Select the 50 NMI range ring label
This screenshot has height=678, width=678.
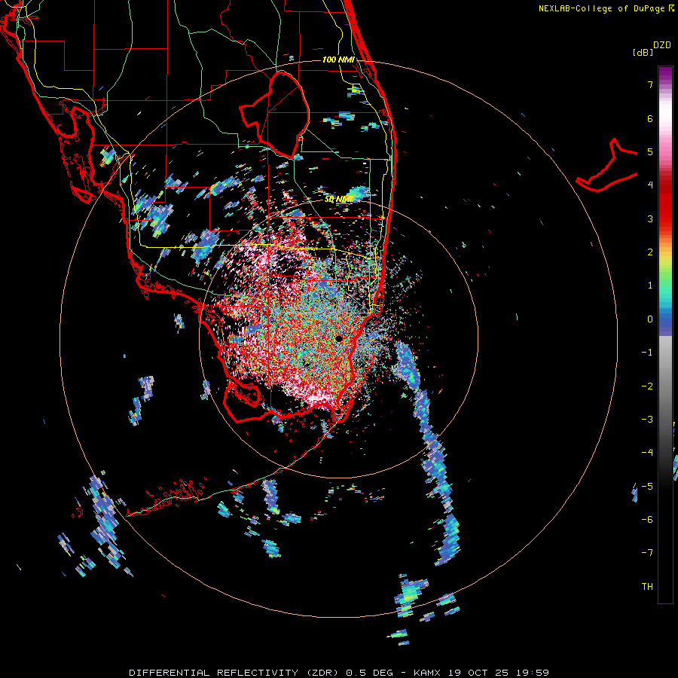click(x=338, y=199)
